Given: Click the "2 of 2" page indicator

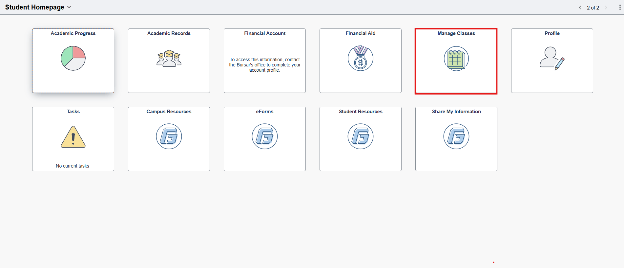Looking at the screenshot, I should pyautogui.click(x=593, y=8).
